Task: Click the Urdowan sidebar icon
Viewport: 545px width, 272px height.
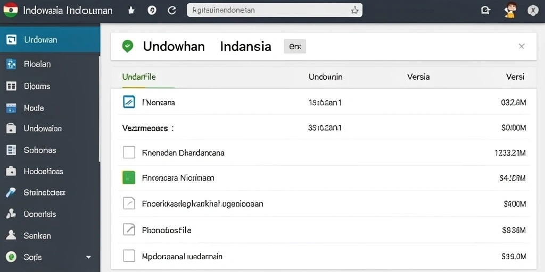Action: point(12,40)
